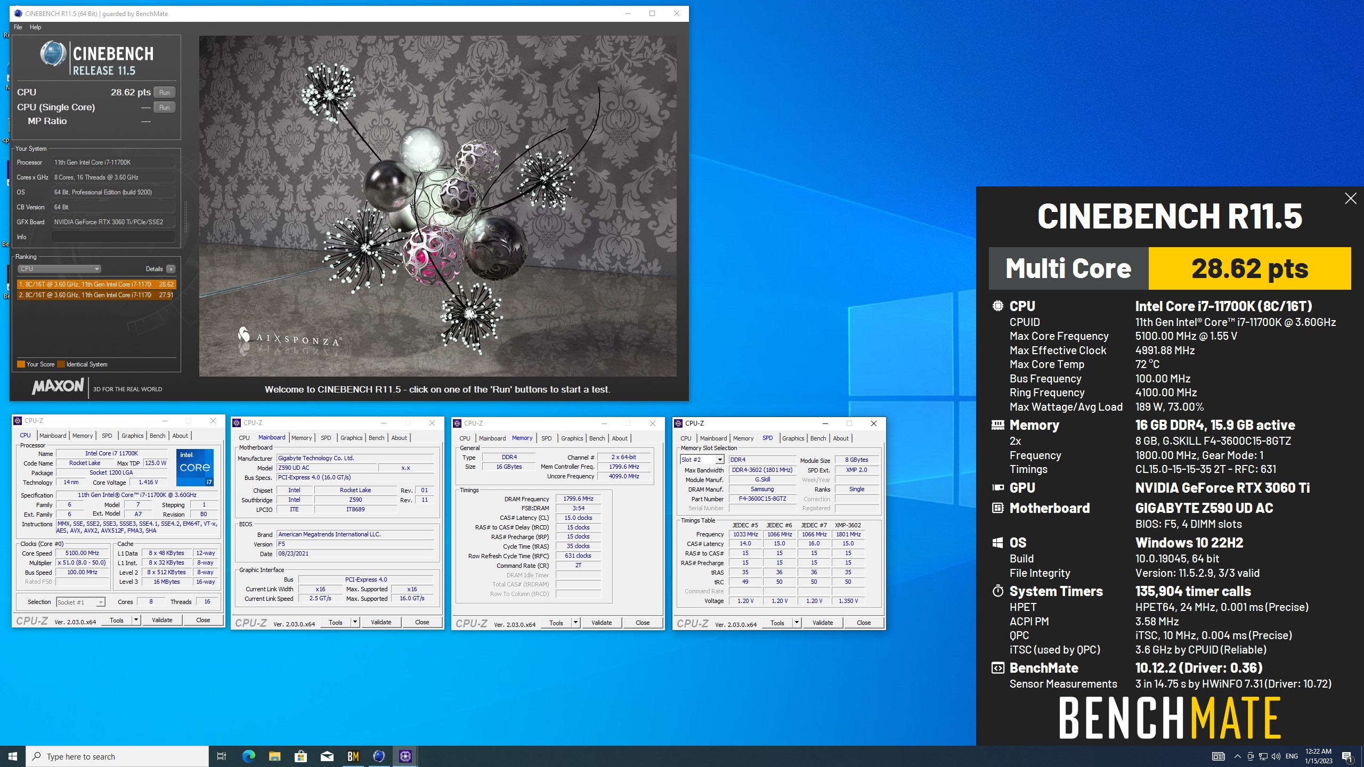This screenshot has width=1364, height=767.
Task: Launch Microsoft Edge from the taskbar
Action: click(248, 756)
